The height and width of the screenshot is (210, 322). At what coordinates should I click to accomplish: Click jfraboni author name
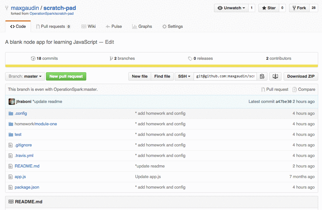(24, 102)
